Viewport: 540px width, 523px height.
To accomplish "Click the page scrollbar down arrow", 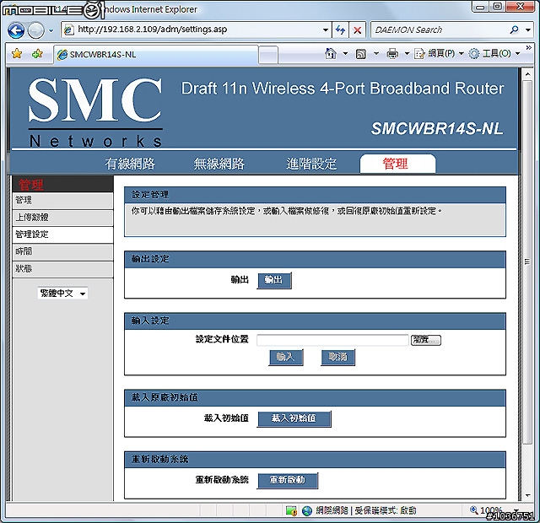I will pyautogui.click(x=527, y=495).
